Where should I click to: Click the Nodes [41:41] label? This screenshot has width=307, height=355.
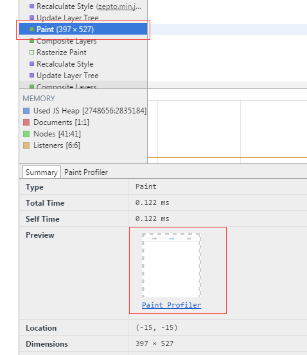click(x=57, y=134)
